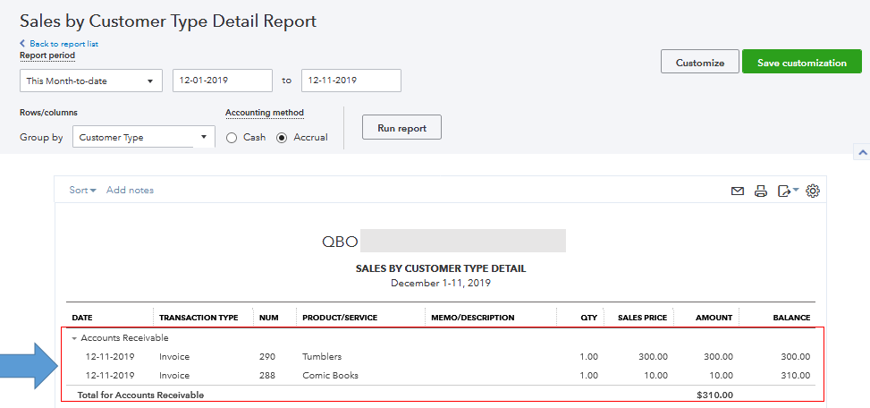Open report settings gear icon
This screenshot has width=870, height=408.
[x=813, y=191]
